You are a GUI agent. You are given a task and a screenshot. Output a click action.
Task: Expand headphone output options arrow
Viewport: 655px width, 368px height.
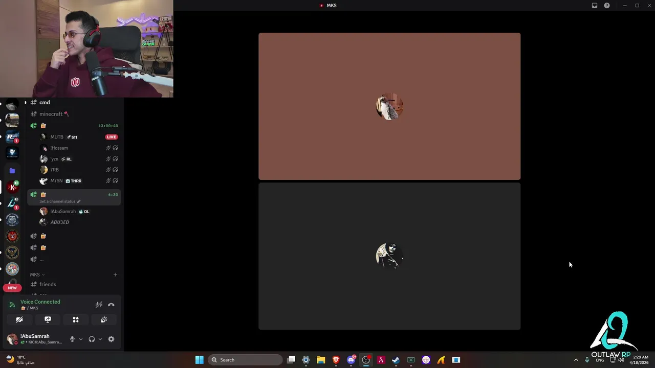[100, 339]
